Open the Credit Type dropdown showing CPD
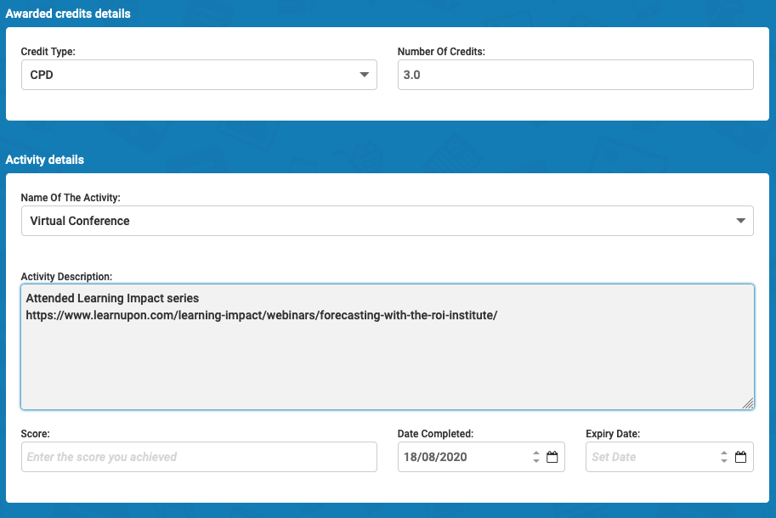The width and height of the screenshot is (776, 518). (199, 75)
